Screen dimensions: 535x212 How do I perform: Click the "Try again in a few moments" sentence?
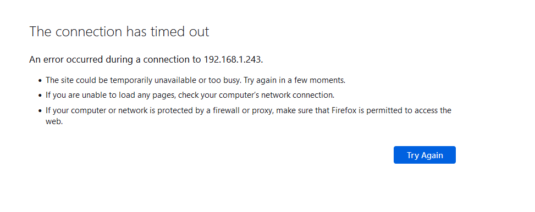coord(295,80)
